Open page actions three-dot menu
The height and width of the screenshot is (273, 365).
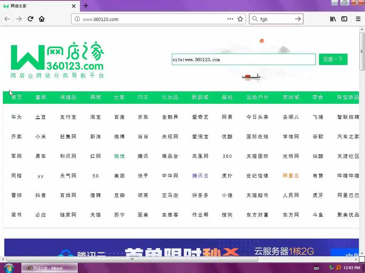point(230,19)
